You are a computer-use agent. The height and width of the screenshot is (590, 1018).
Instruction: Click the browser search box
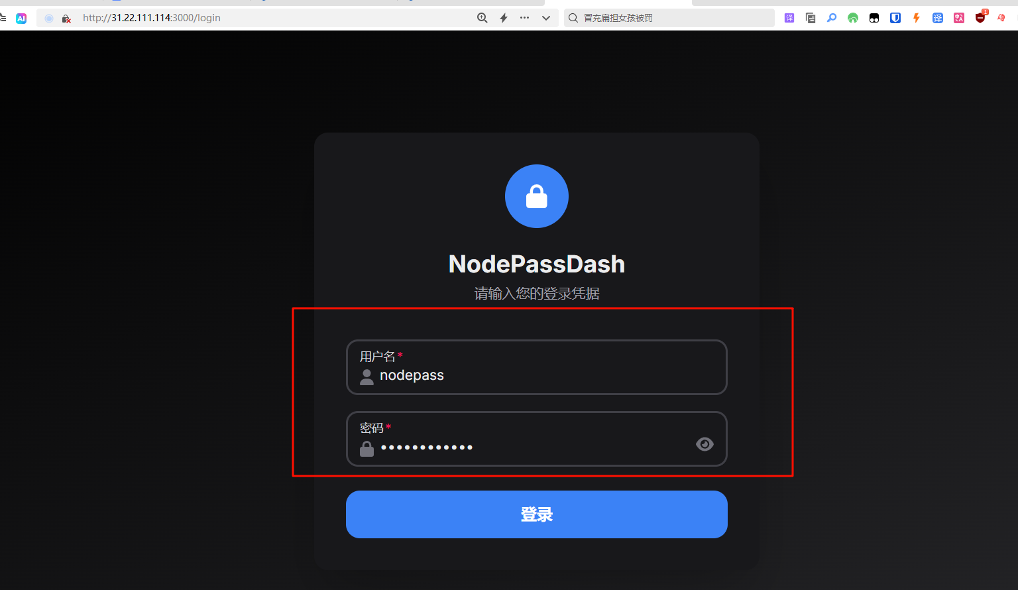tap(669, 18)
